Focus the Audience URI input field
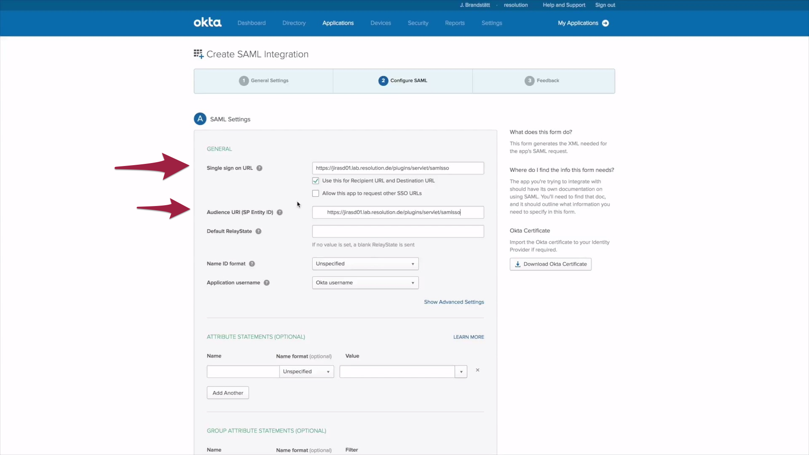Viewport: 809px width, 455px height. click(398, 212)
